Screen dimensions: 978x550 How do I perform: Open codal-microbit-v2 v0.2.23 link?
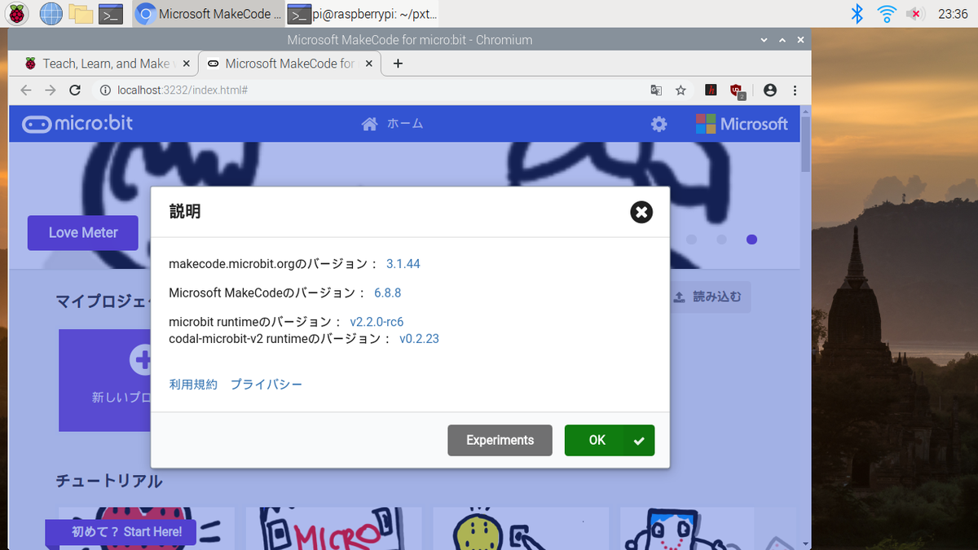[419, 339]
